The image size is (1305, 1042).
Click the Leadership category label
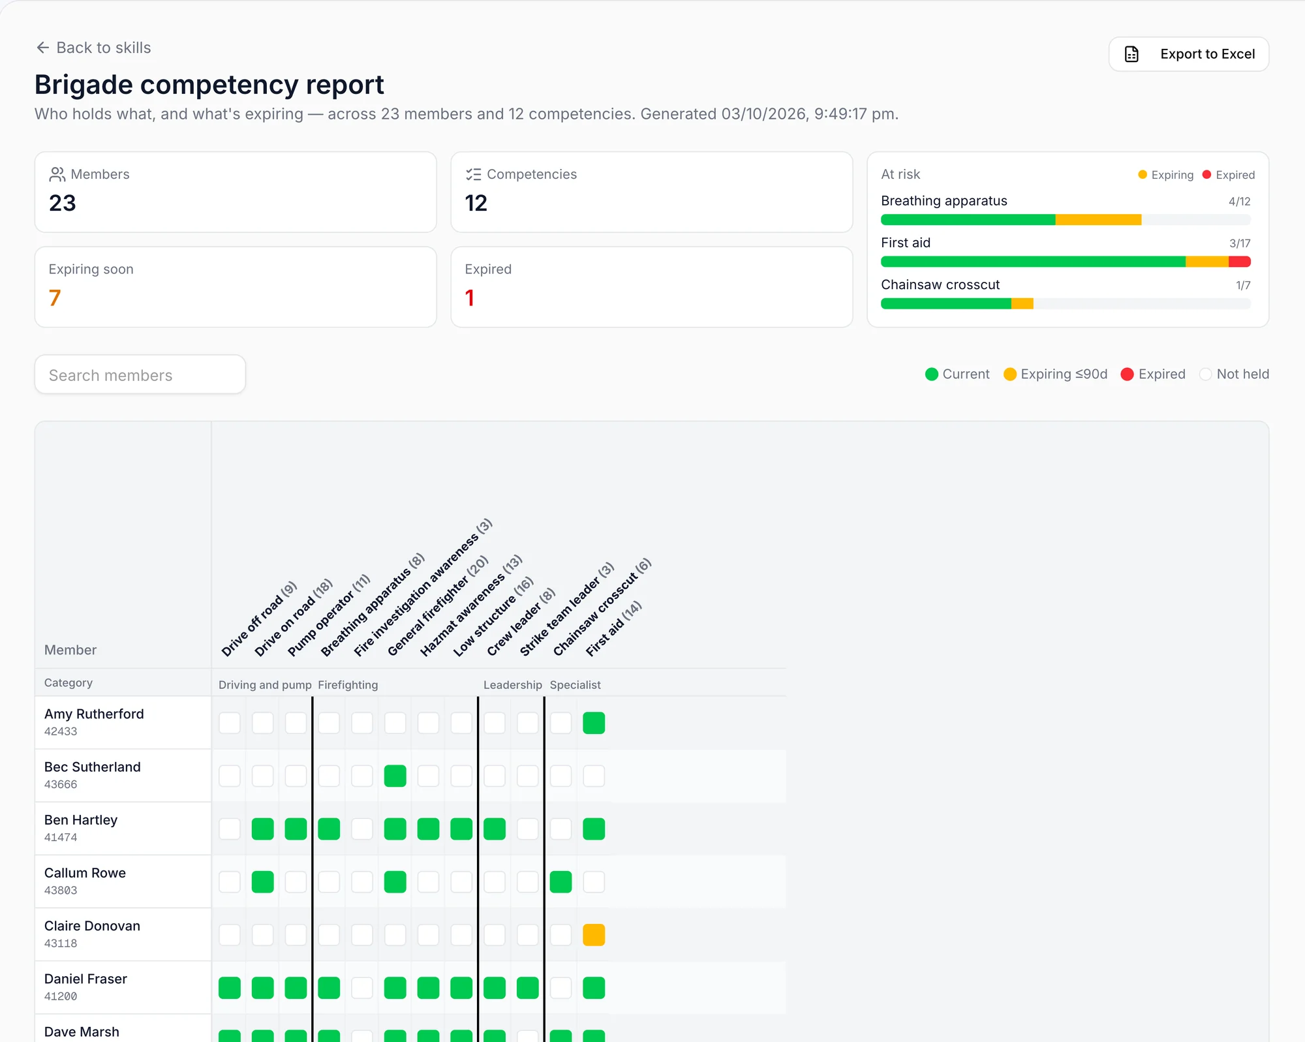point(513,684)
